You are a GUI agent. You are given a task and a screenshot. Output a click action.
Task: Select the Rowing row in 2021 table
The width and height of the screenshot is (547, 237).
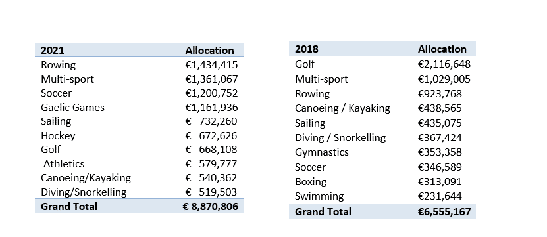139,65
